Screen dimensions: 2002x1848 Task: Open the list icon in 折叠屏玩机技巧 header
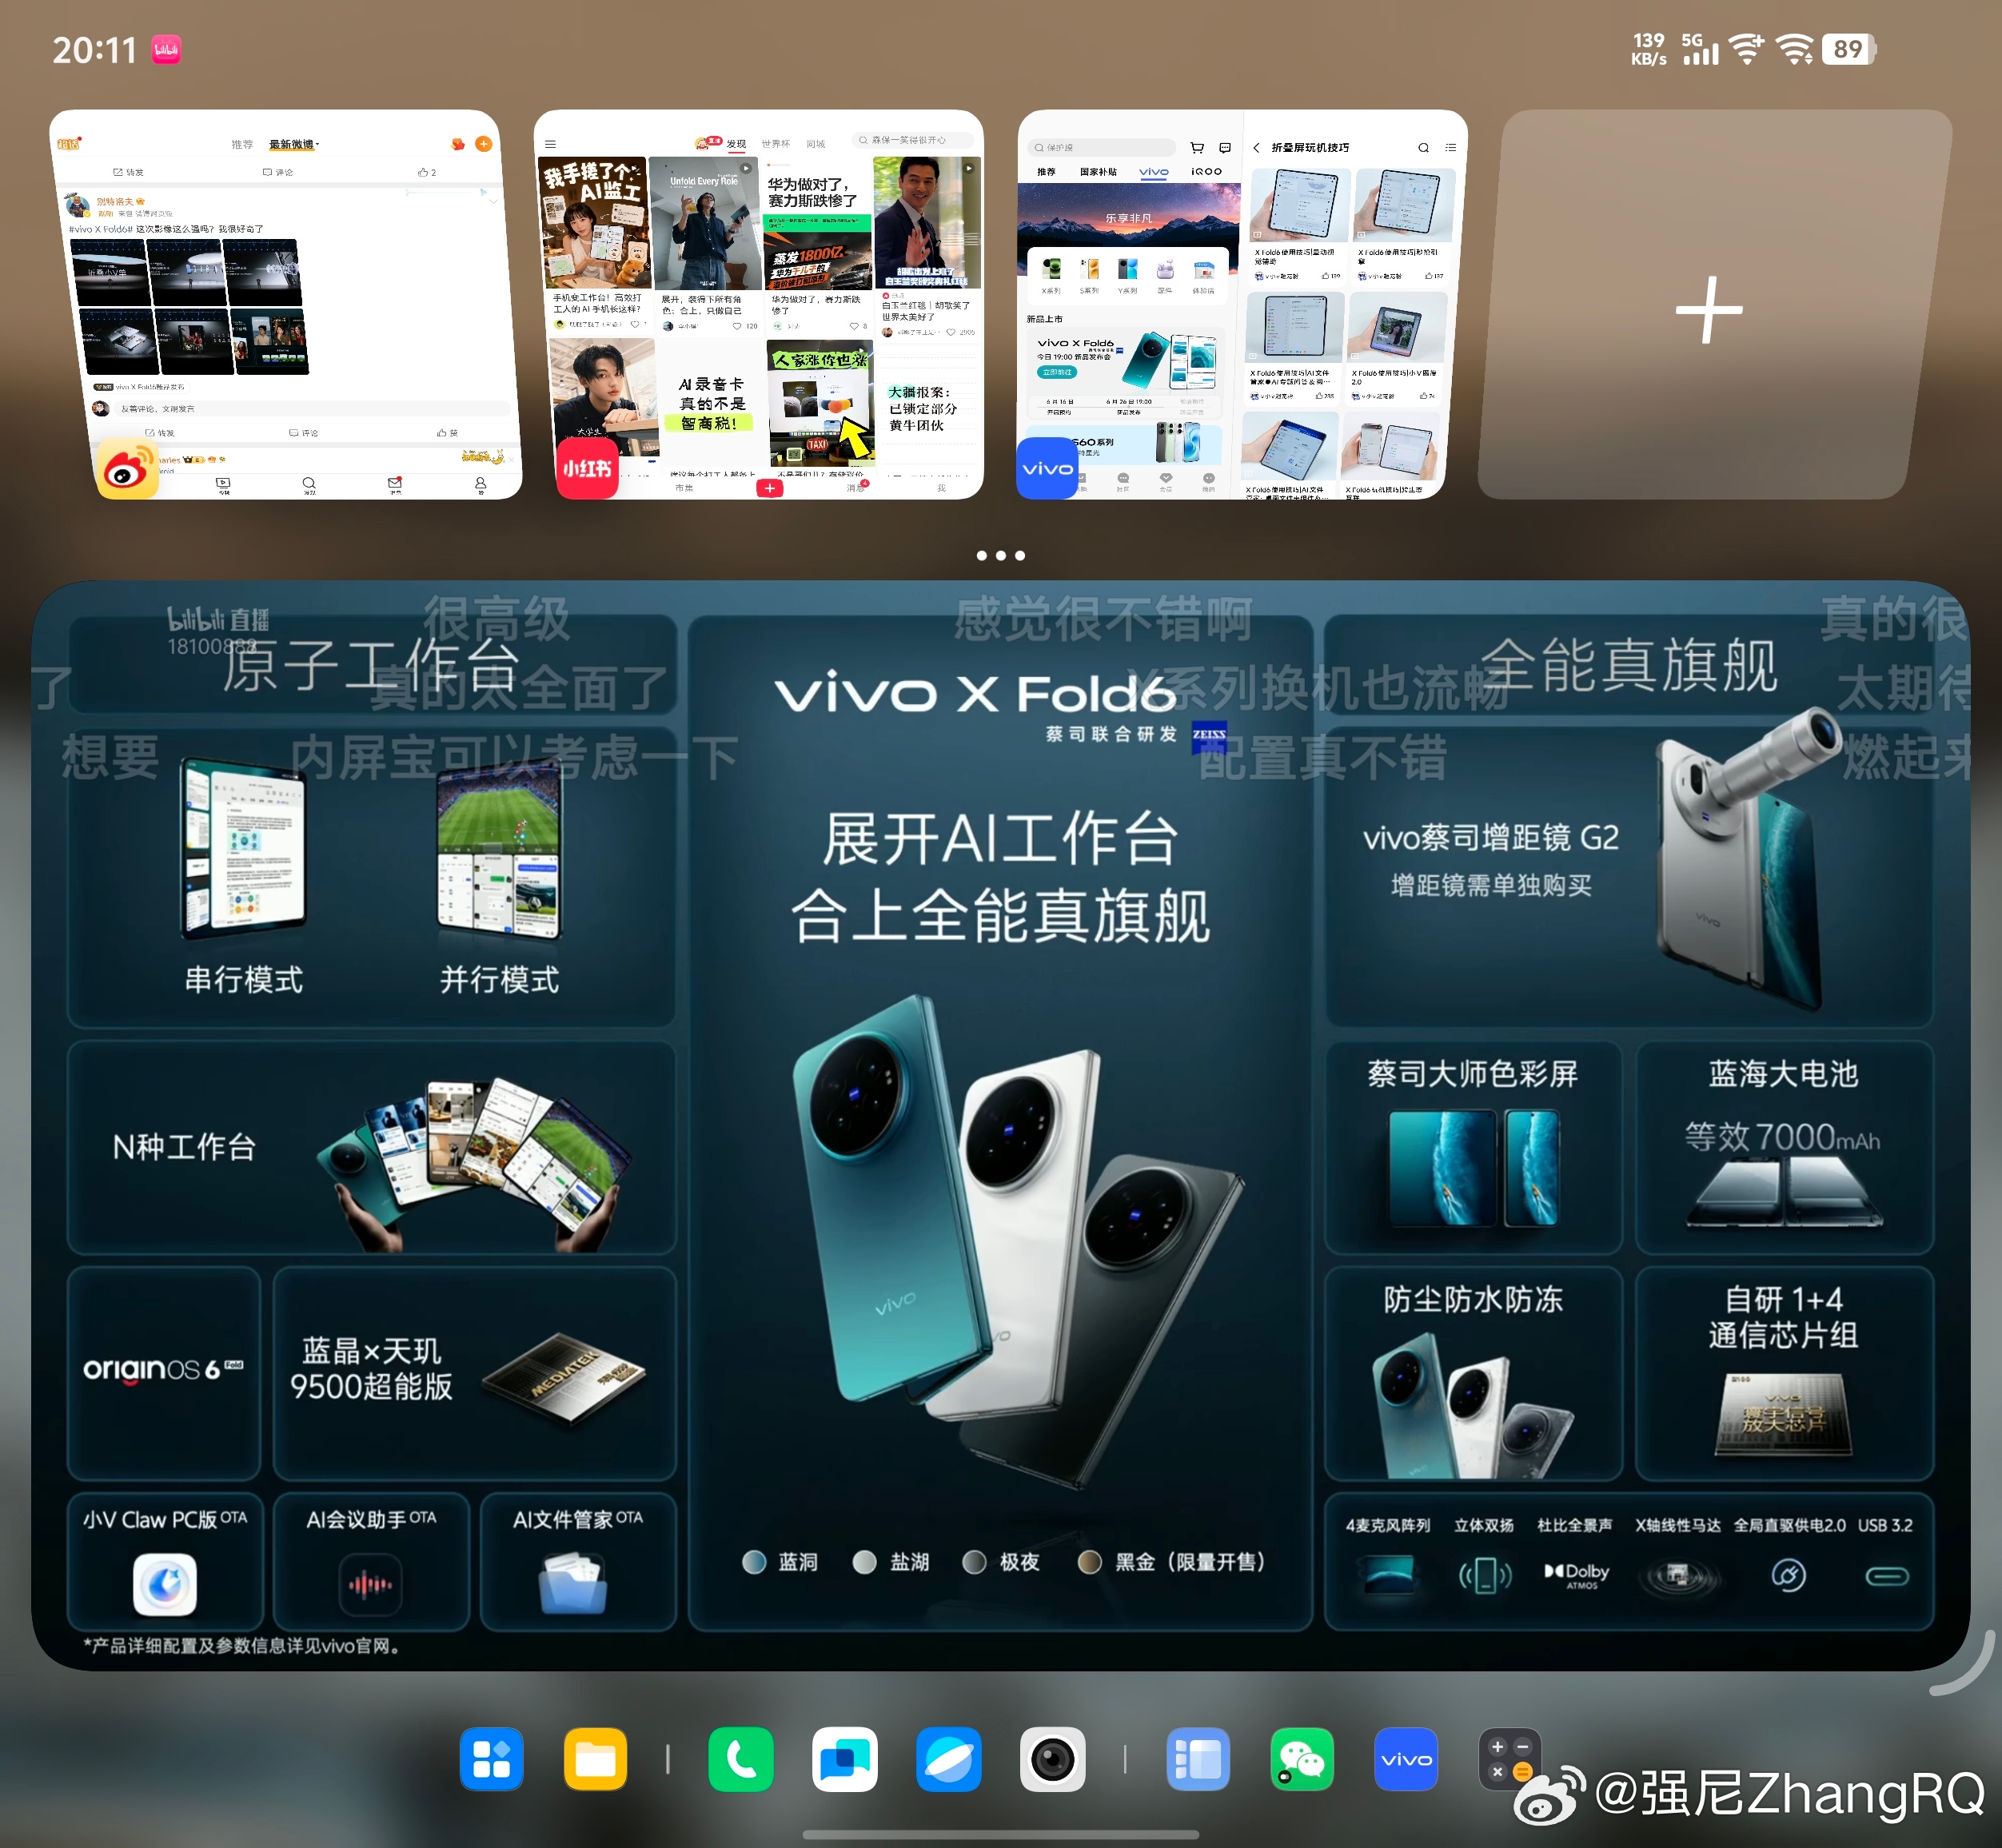(x=1451, y=147)
